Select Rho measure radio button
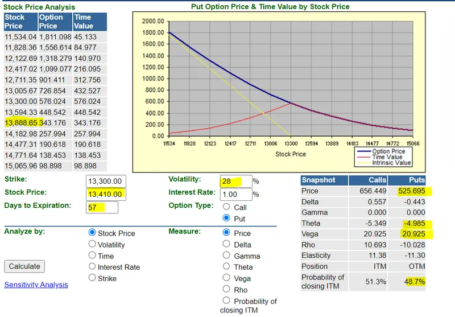The height and width of the screenshot is (317, 455). (227, 289)
